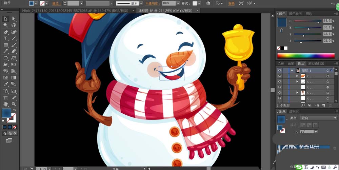
Task: Select the Hand tool
Action: point(6,104)
